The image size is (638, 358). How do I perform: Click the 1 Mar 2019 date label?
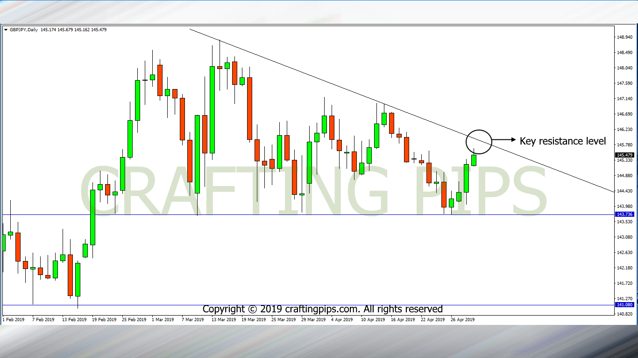pos(163,320)
